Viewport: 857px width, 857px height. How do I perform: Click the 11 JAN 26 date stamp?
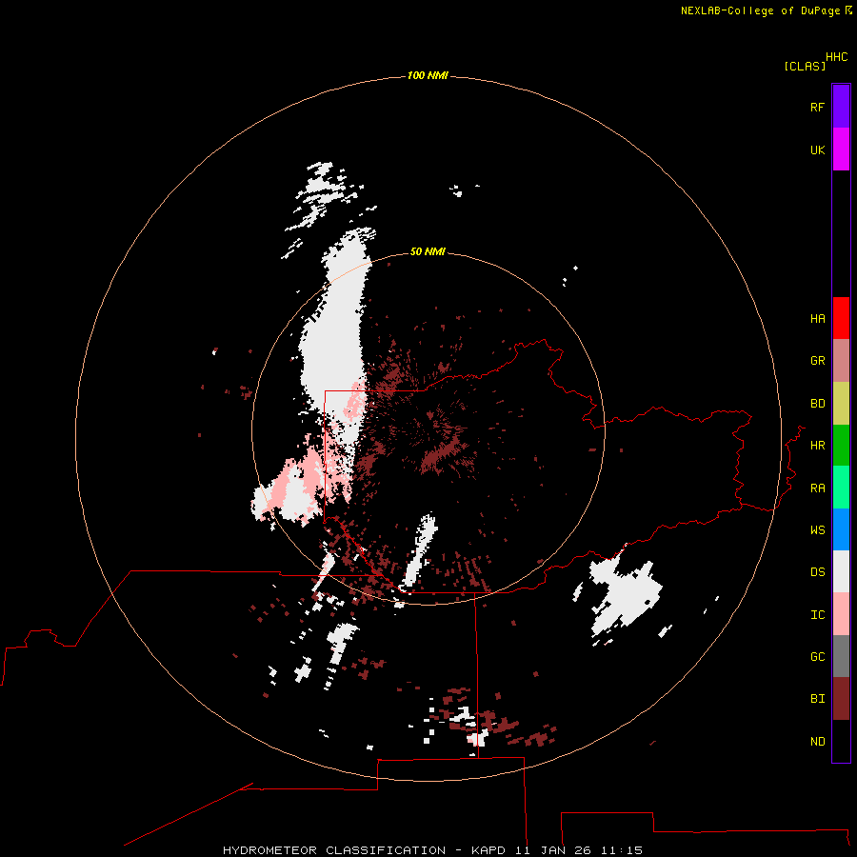point(553,850)
